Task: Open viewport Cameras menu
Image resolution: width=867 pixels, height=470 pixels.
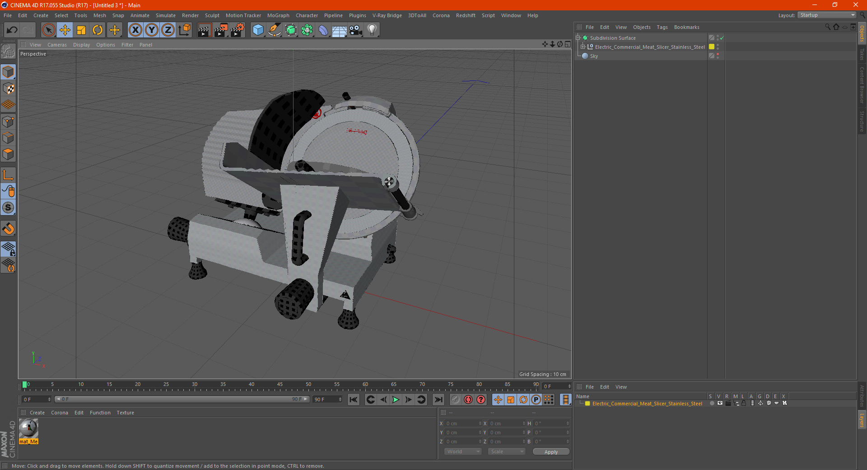Action: point(57,45)
